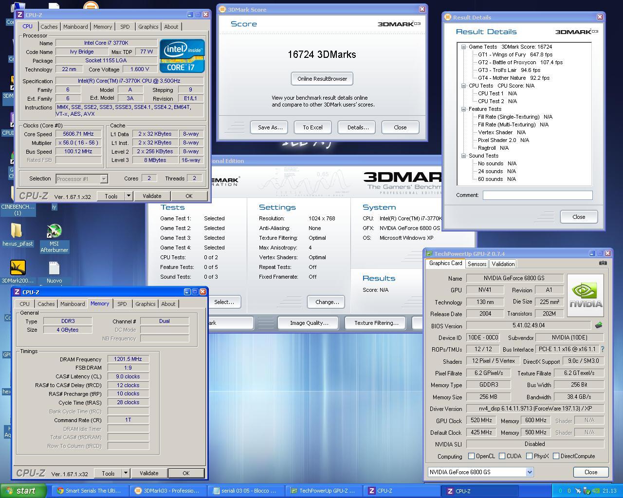Click the Bus Interface question mark icon
623x498 pixels.
point(602,349)
